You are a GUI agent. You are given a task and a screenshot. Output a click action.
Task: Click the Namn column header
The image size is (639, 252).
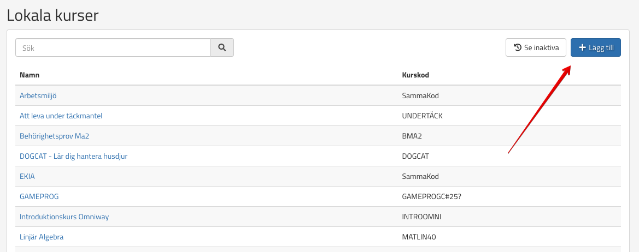pyautogui.click(x=30, y=75)
